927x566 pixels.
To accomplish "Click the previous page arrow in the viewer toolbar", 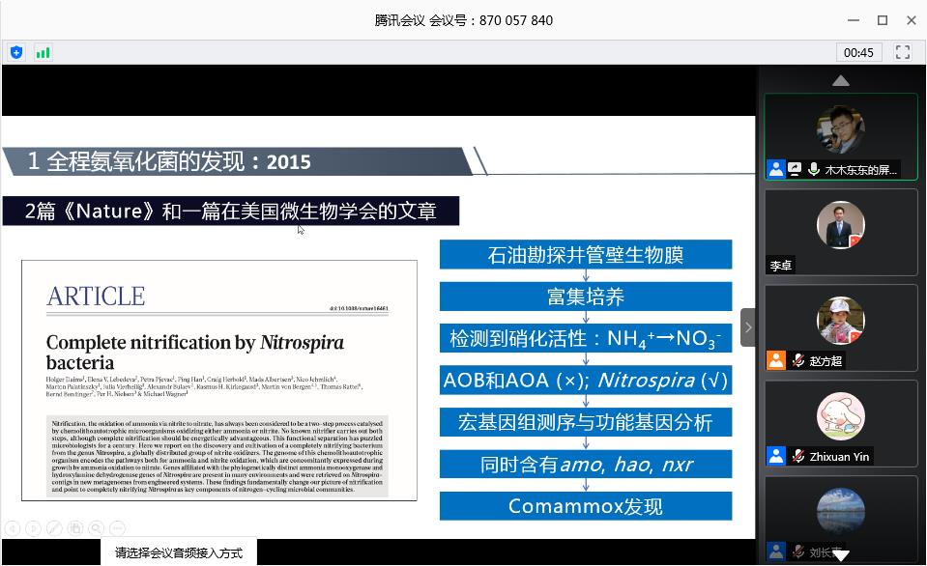I will point(13,527).
